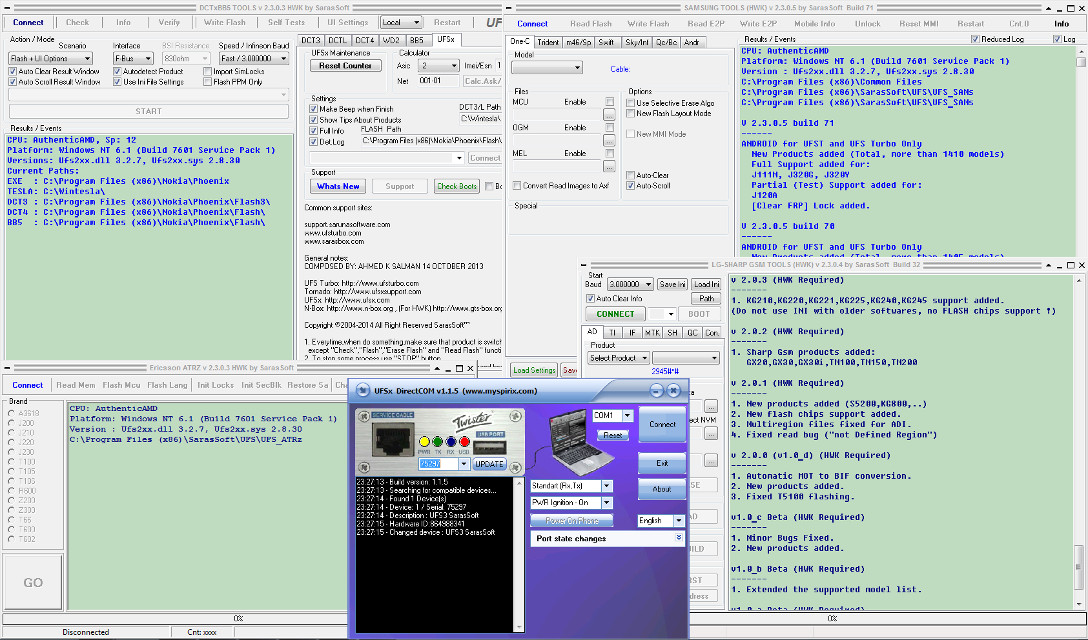Viewport: 1088px width, 640px height.
Task: Expand the PWR Ignition - On dropdown
Action: coord(606,503)
